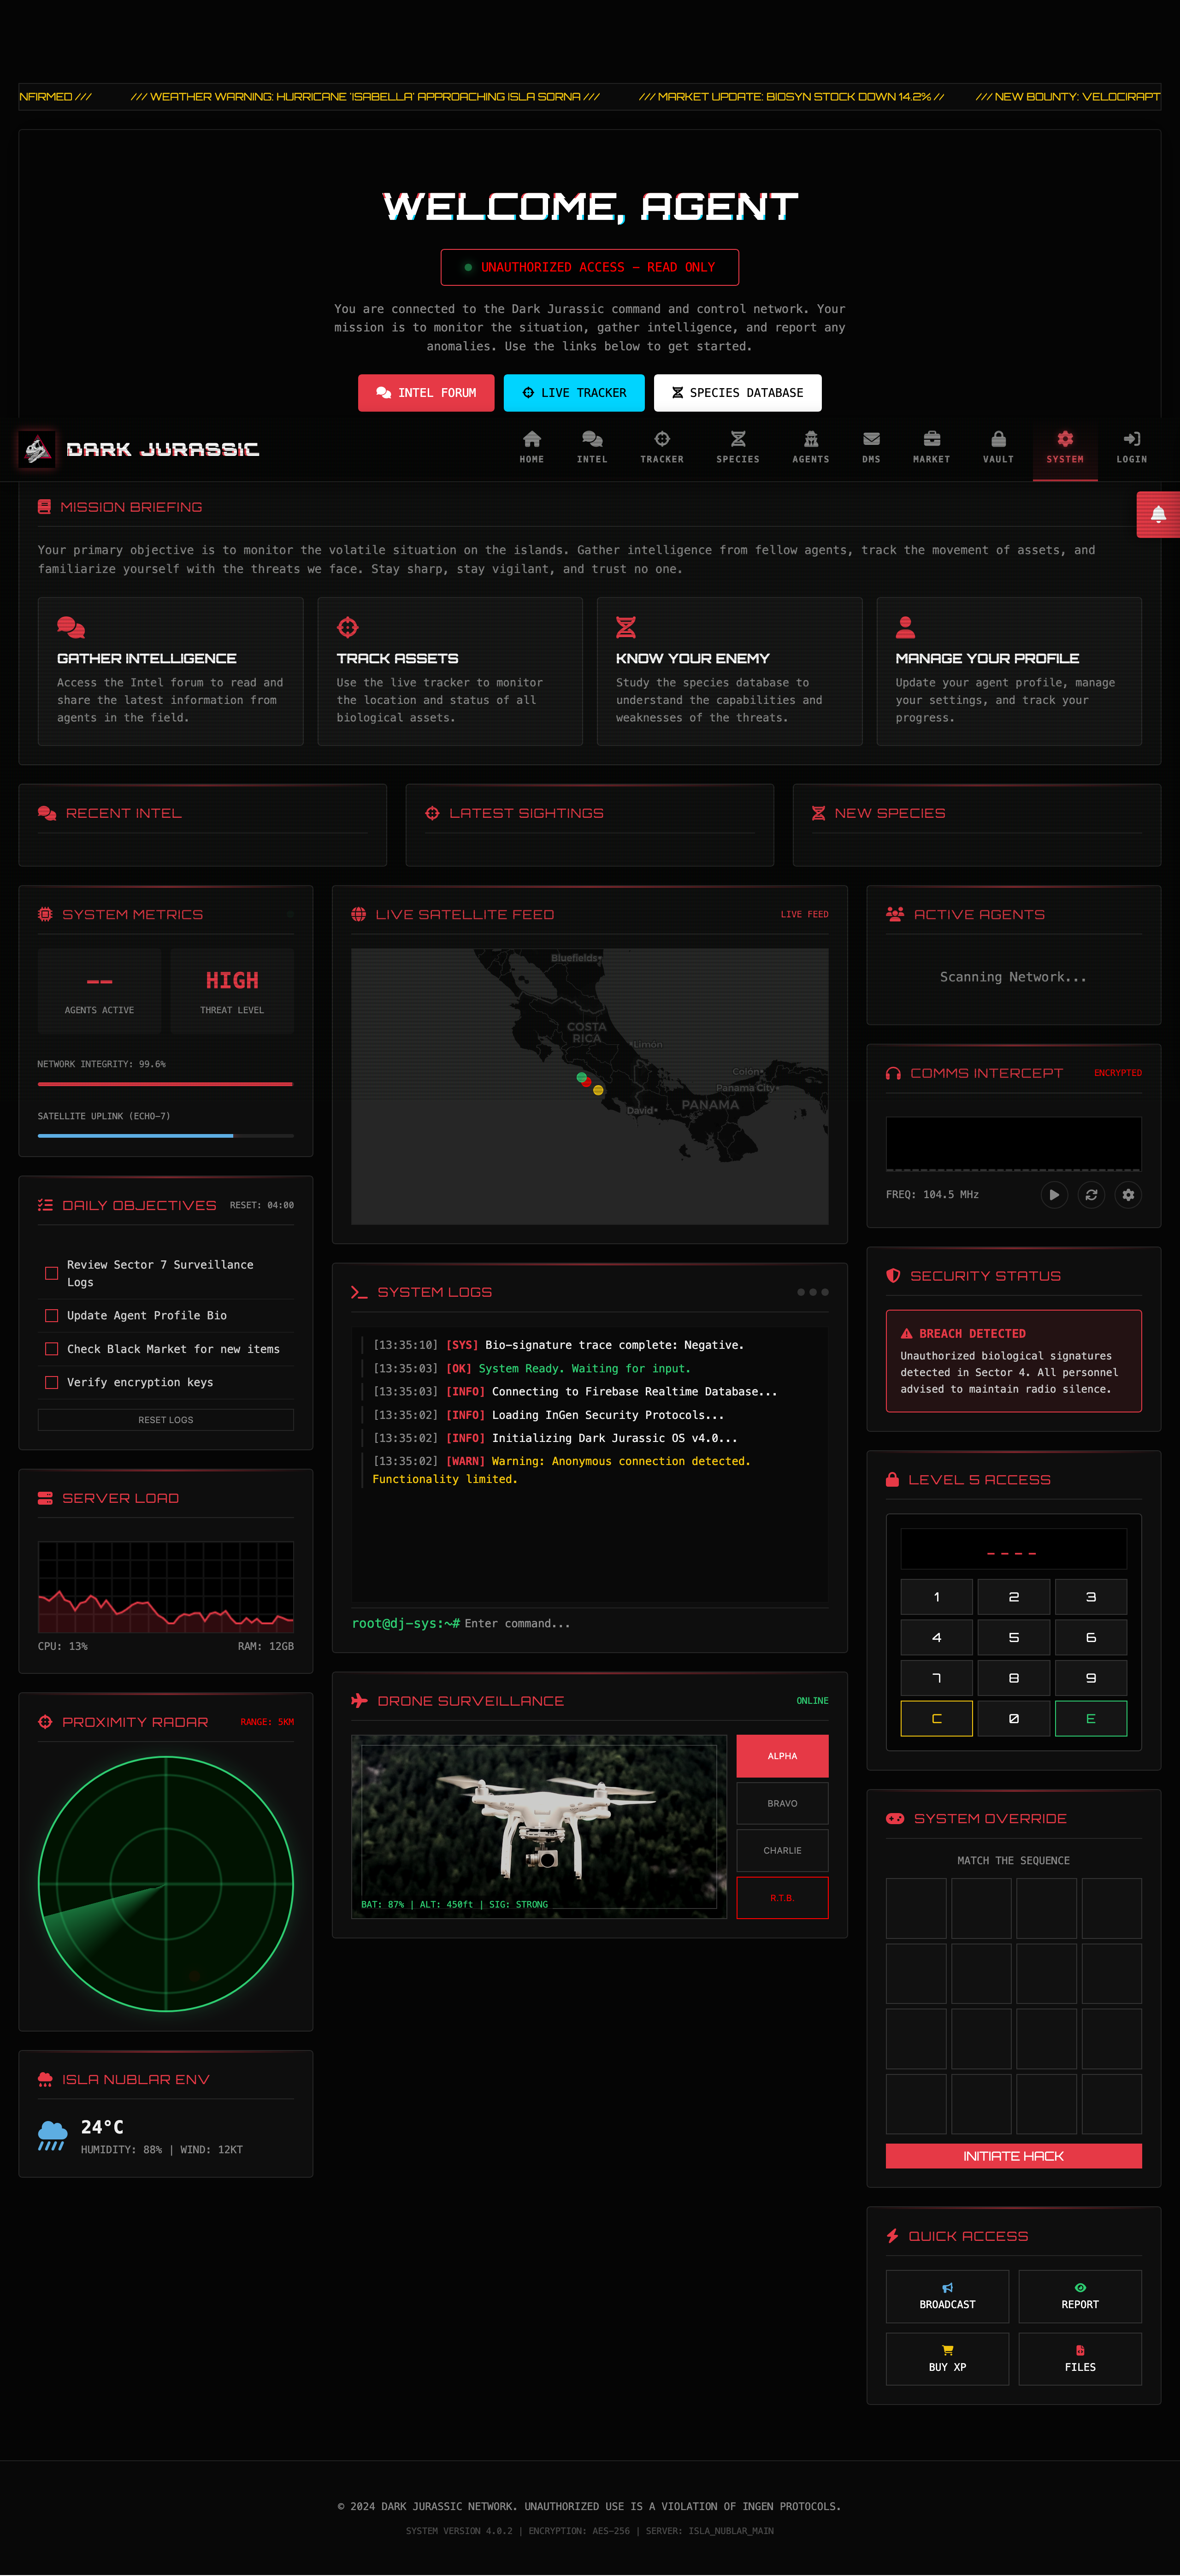Open the Market briefcase nav icon
Screen dimensions: 1180x2576
tap(931, 447)
